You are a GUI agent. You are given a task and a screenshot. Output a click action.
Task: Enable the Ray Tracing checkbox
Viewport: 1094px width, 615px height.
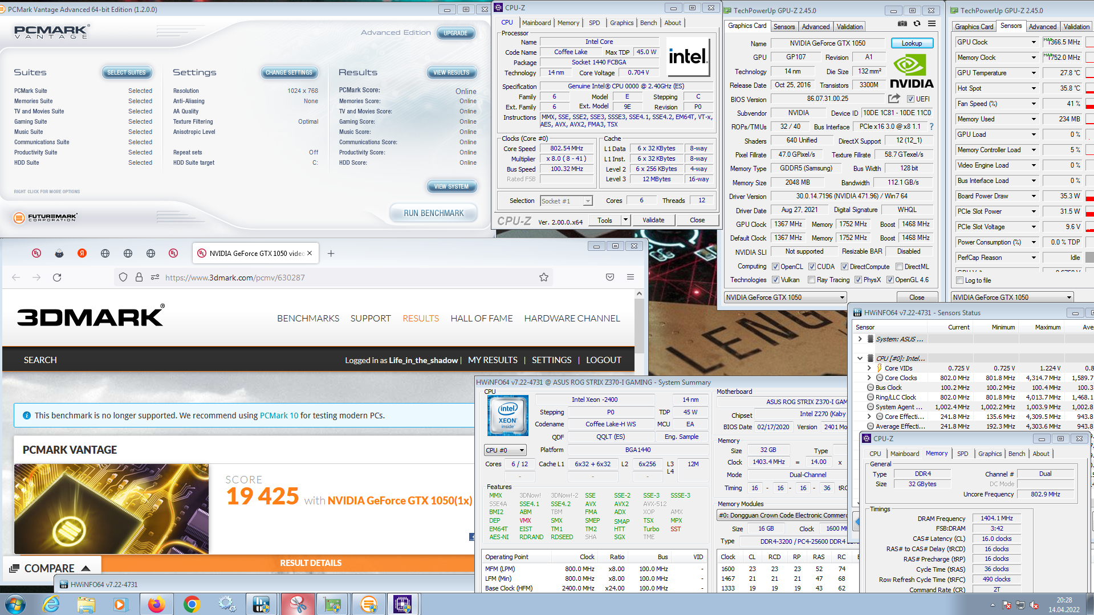(x=811, y=280)
